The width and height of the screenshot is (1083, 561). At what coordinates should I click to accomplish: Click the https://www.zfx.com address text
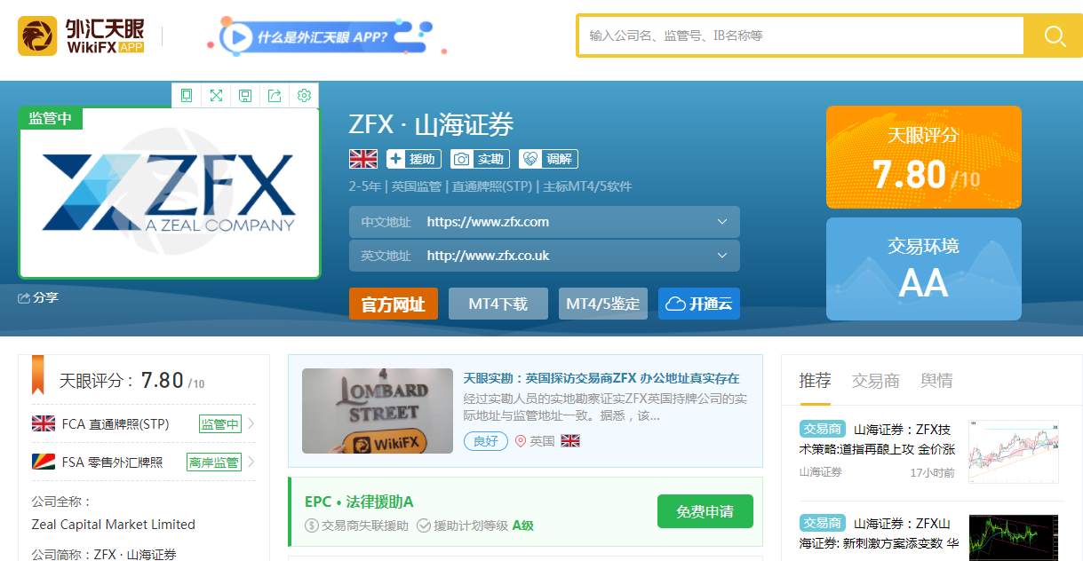pos(488,222)
